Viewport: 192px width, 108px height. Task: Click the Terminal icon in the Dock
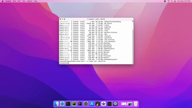(68, 104)
